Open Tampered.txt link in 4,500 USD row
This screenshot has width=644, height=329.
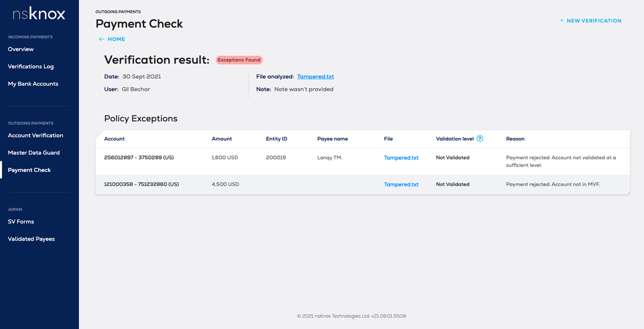[401, 184]
